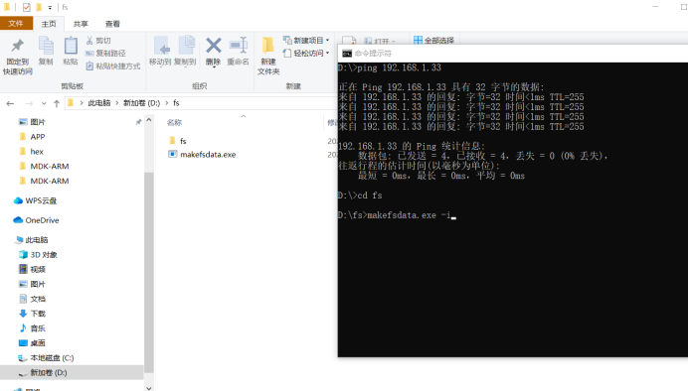Click the Copy icon in ribbon
This screenshot has width=688, height=391.
[x=46, y=46]
